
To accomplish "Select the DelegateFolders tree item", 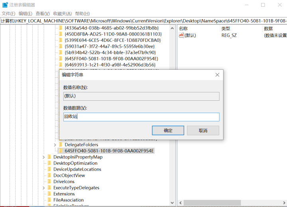I will pyautogui.click(x=81, y=145).
